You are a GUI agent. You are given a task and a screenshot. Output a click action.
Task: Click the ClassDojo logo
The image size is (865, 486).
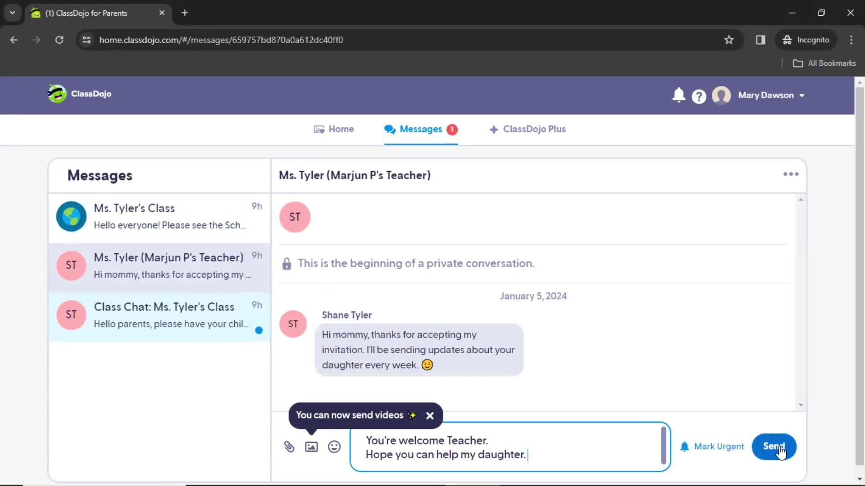(x=80, y=94)
